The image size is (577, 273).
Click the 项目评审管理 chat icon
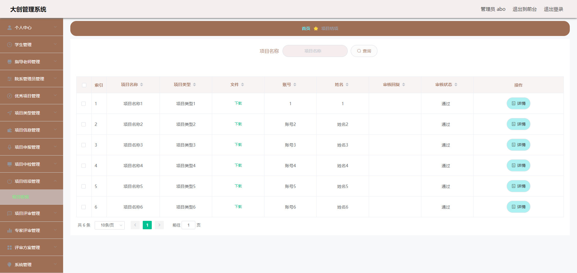(x=10, y=213)
